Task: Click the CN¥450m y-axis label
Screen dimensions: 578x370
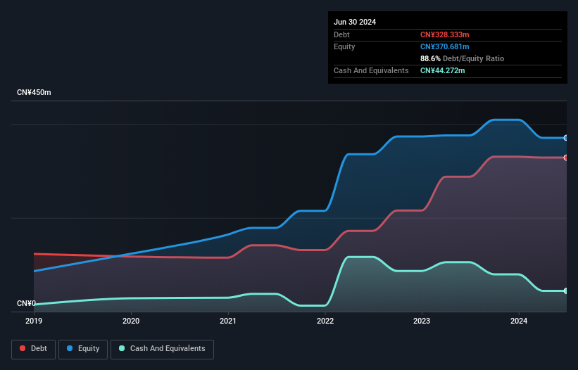Action: 34,92
